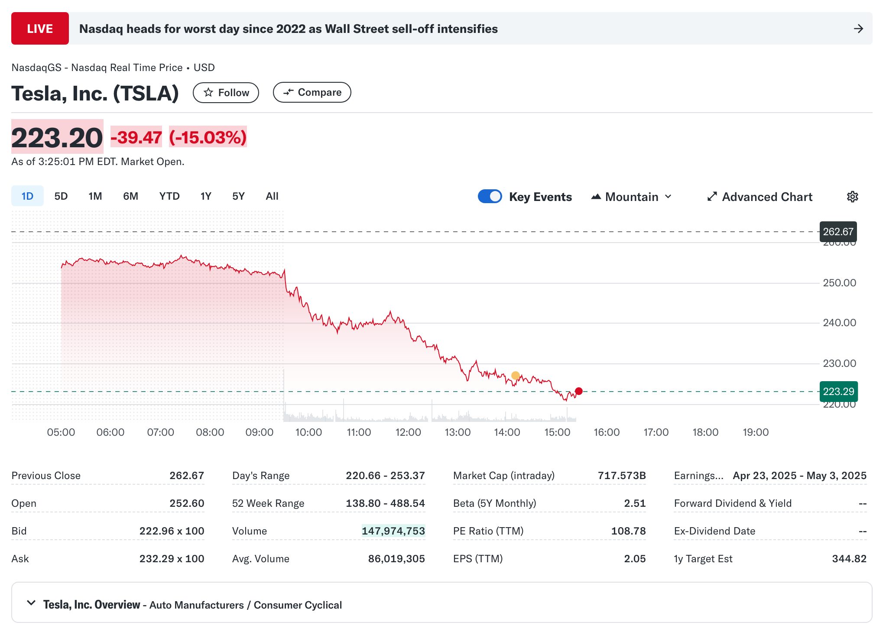The width and height of the screenshot is (873, 635).
Task: Show the 1Y chart range
Action: pos(206,196)
